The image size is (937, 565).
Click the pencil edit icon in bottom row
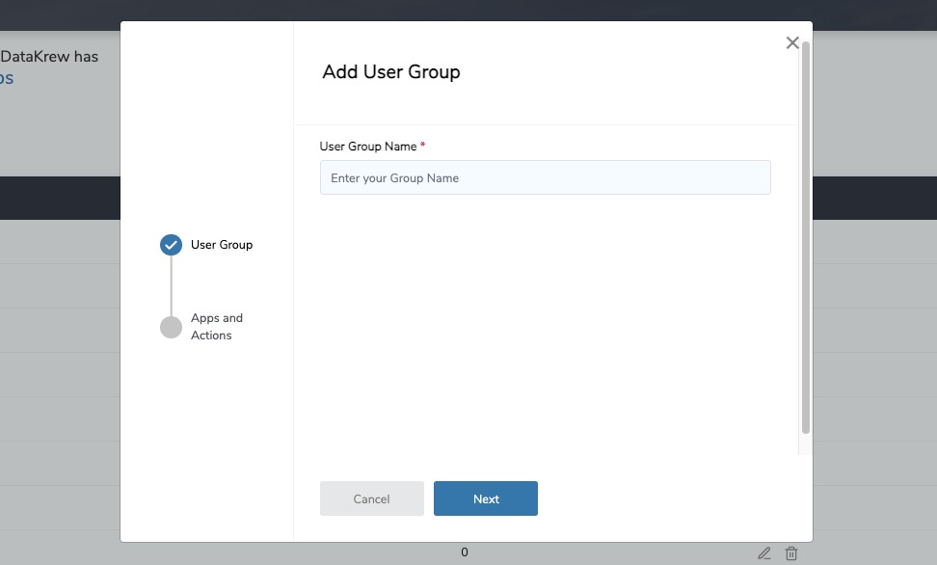click(x=764, y=553)
